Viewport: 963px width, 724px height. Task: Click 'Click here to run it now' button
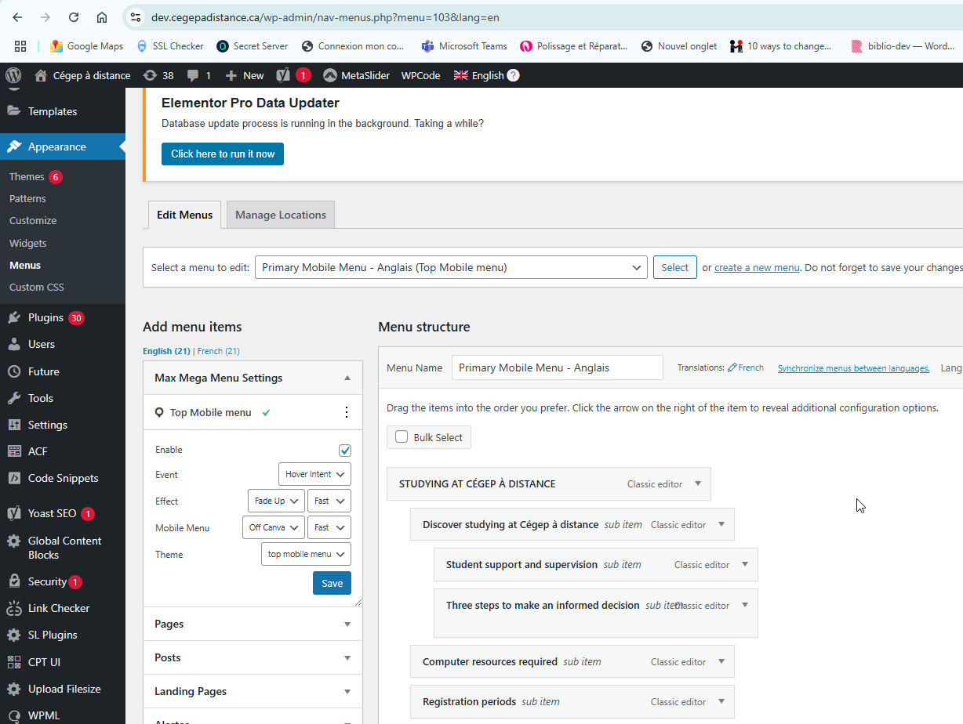pyautogui.click(x=223, y=154)
